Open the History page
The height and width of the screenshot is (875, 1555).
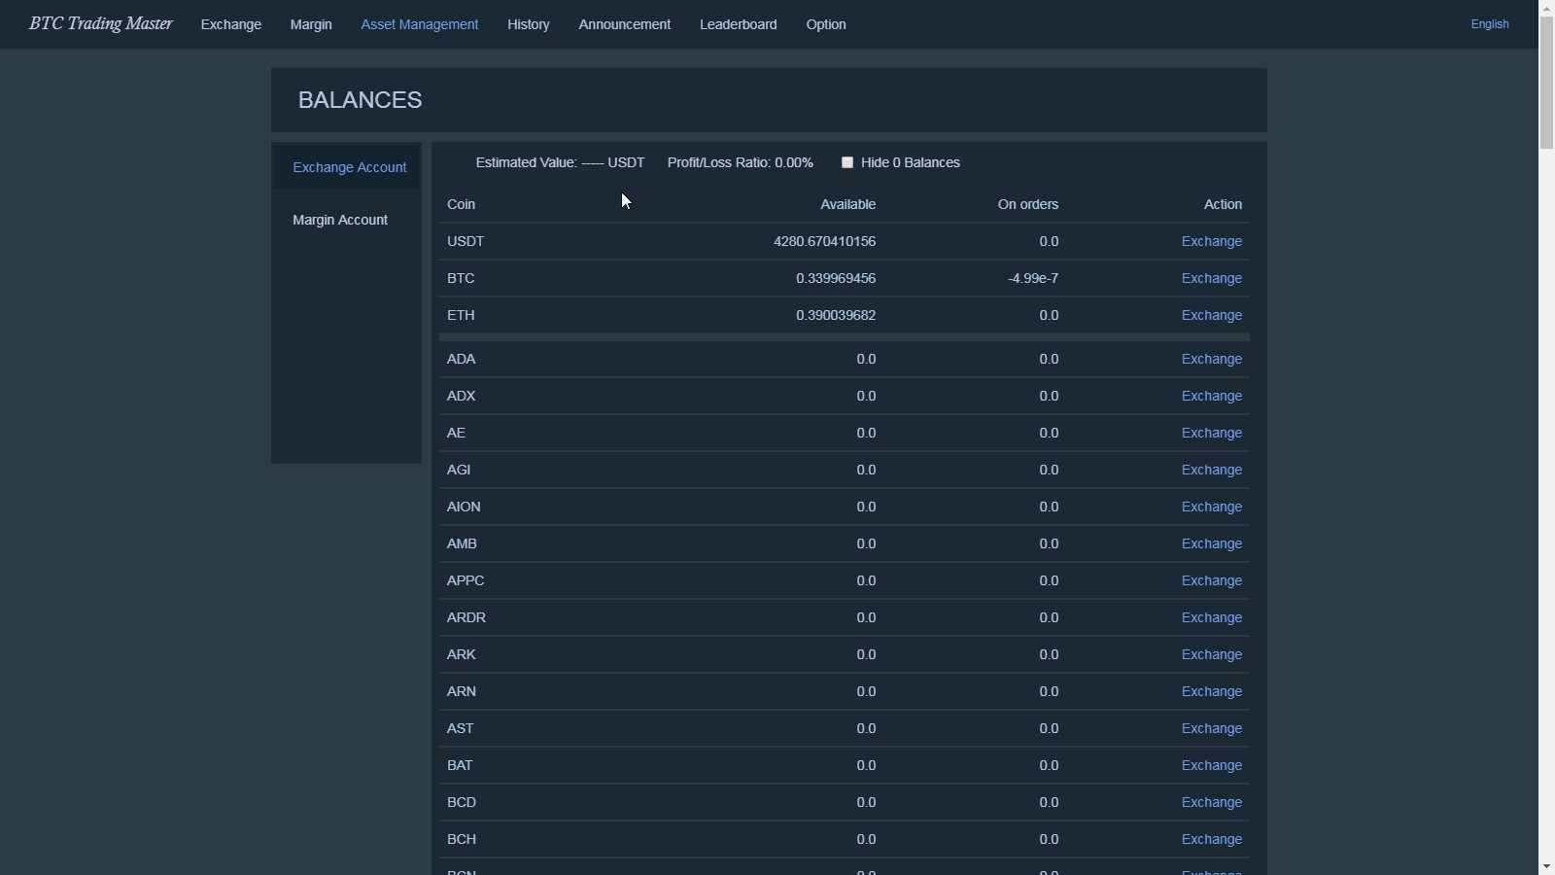pyautogui.click(x=529, y=24)
